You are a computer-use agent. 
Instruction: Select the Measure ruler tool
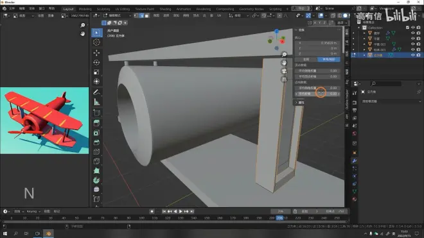click(96, 102)
